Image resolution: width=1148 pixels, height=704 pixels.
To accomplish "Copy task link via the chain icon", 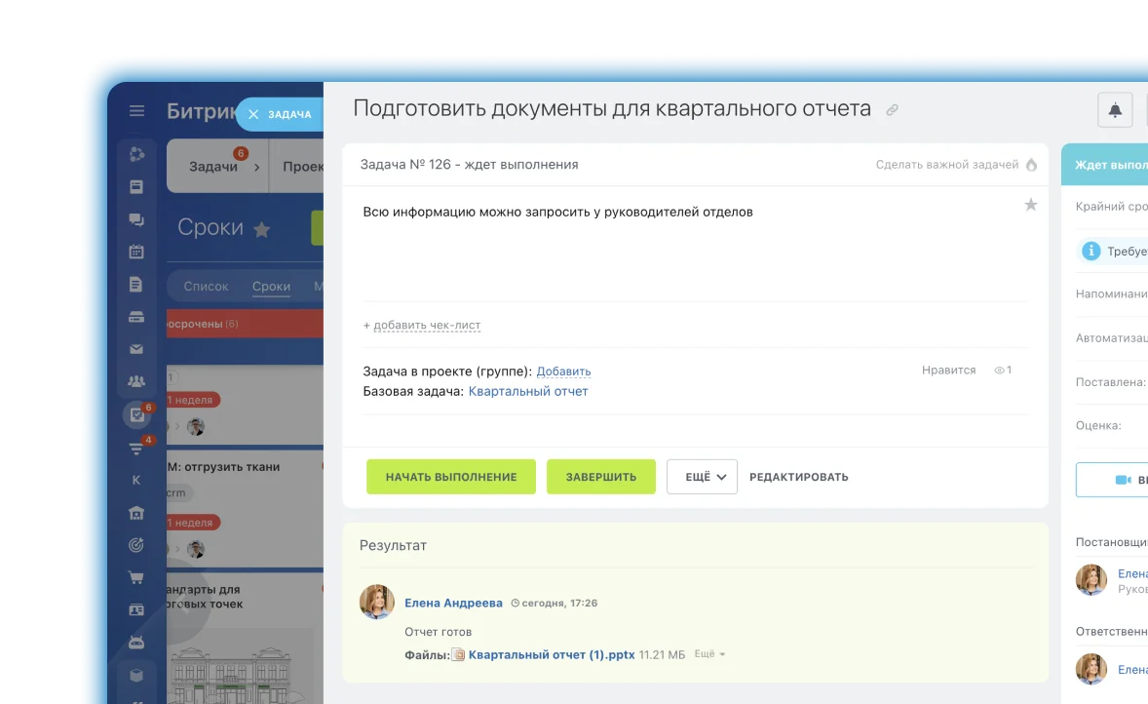I will [892, 109].
